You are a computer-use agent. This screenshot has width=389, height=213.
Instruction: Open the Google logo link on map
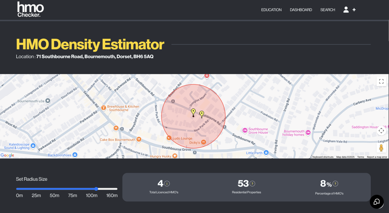click(x=7, y=155)
